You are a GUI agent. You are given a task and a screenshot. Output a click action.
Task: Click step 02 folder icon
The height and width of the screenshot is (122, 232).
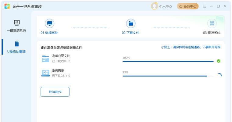[x=131, y=23]
